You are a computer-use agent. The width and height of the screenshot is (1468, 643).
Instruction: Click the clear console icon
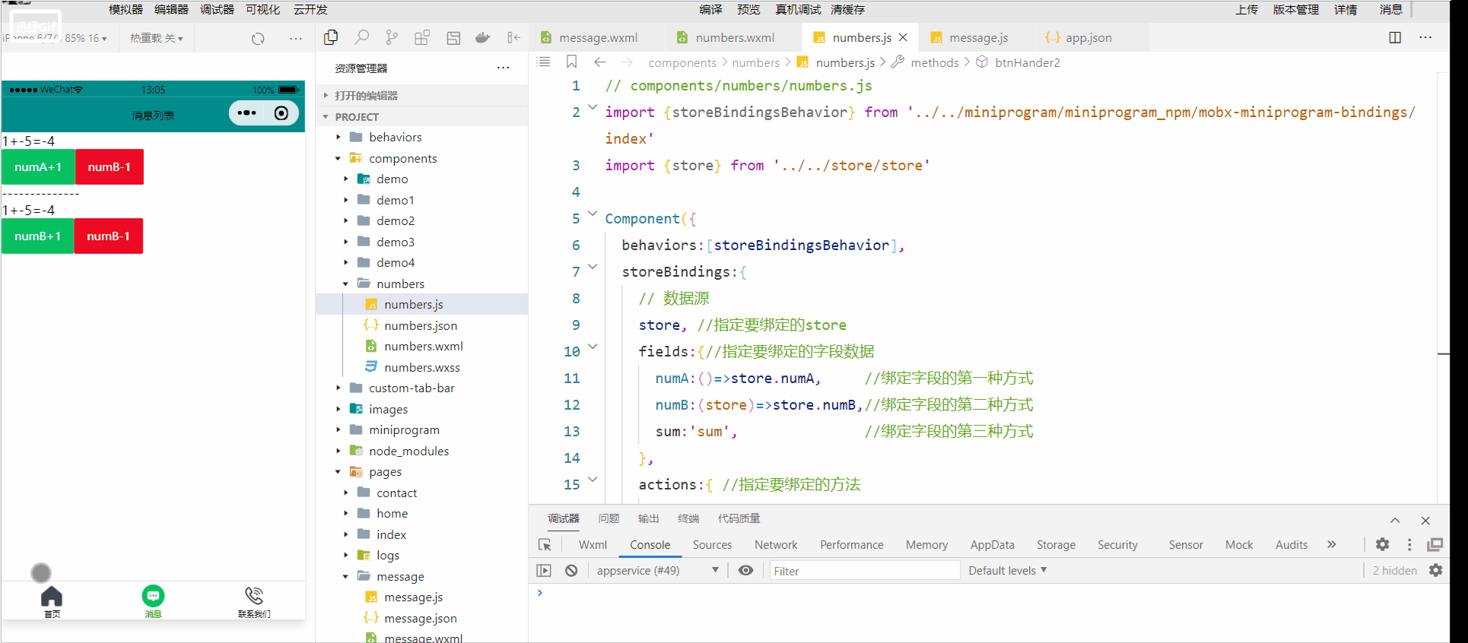tap(571, 570)
